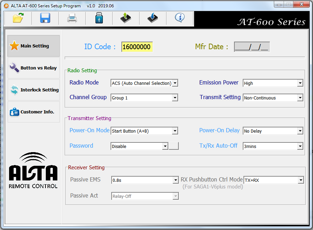Save settings with the floppy disk icon
The width and height of the screenshot is (313, 230).
coord(45,18)
